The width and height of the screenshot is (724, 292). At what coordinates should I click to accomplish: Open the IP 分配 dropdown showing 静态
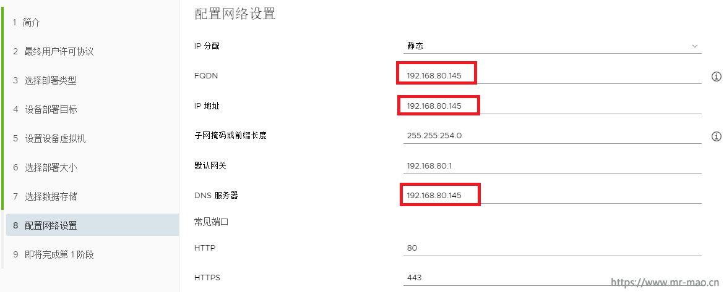click(x=552, y=46)
